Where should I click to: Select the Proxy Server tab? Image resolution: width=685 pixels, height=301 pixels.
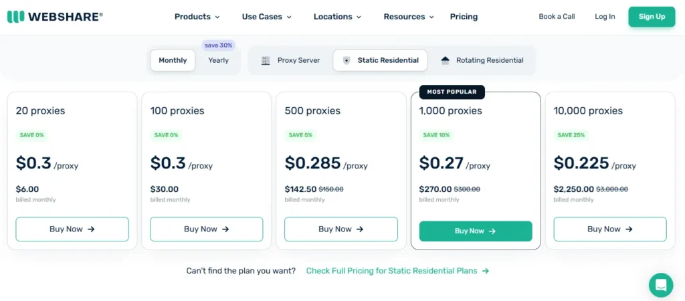click(290, 60)
